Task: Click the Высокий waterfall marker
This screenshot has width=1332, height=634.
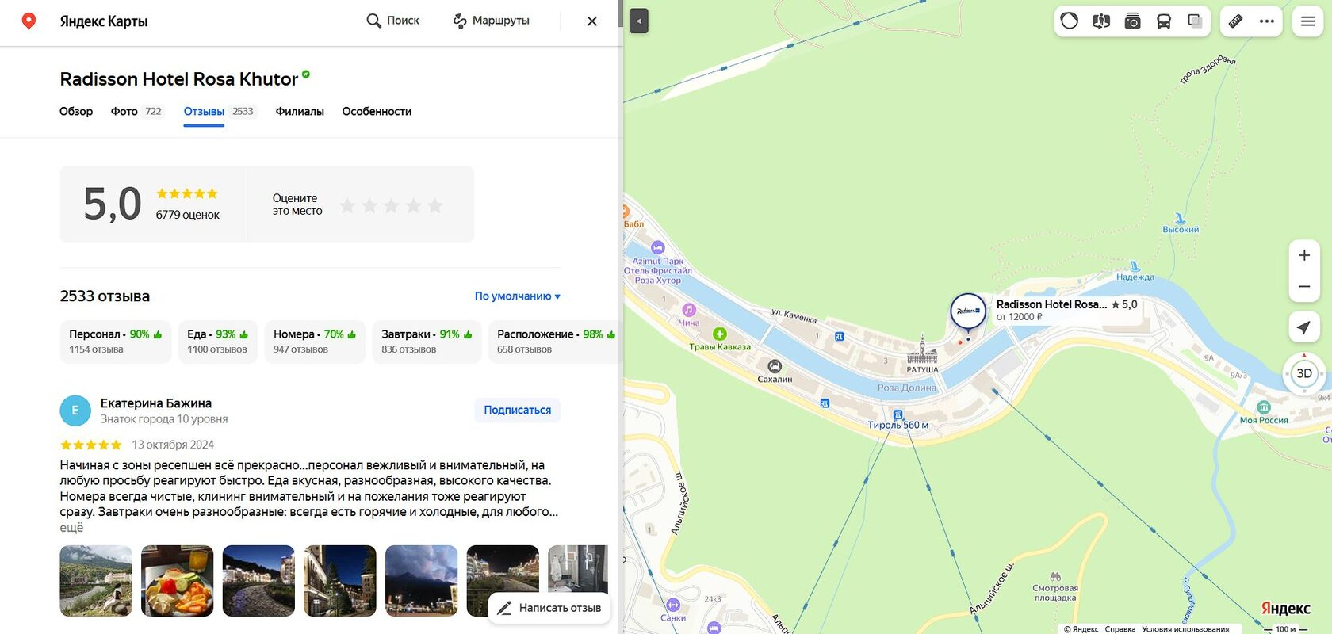Action: pos(1180,218)
